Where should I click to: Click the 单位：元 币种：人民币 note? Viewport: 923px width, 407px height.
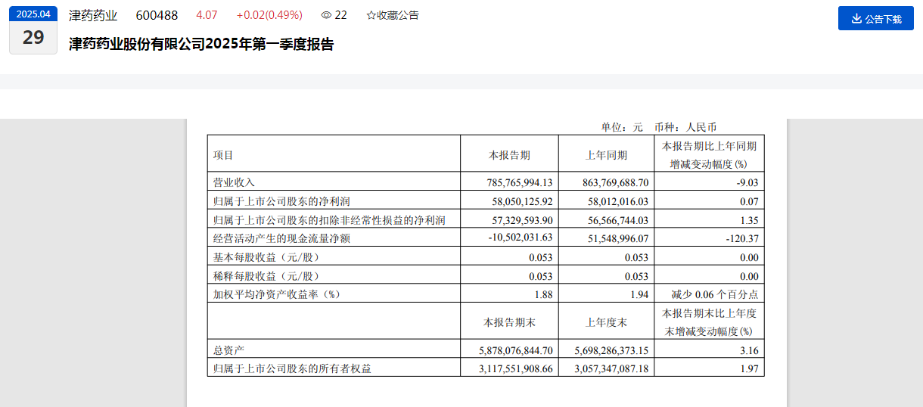[658, 128]
